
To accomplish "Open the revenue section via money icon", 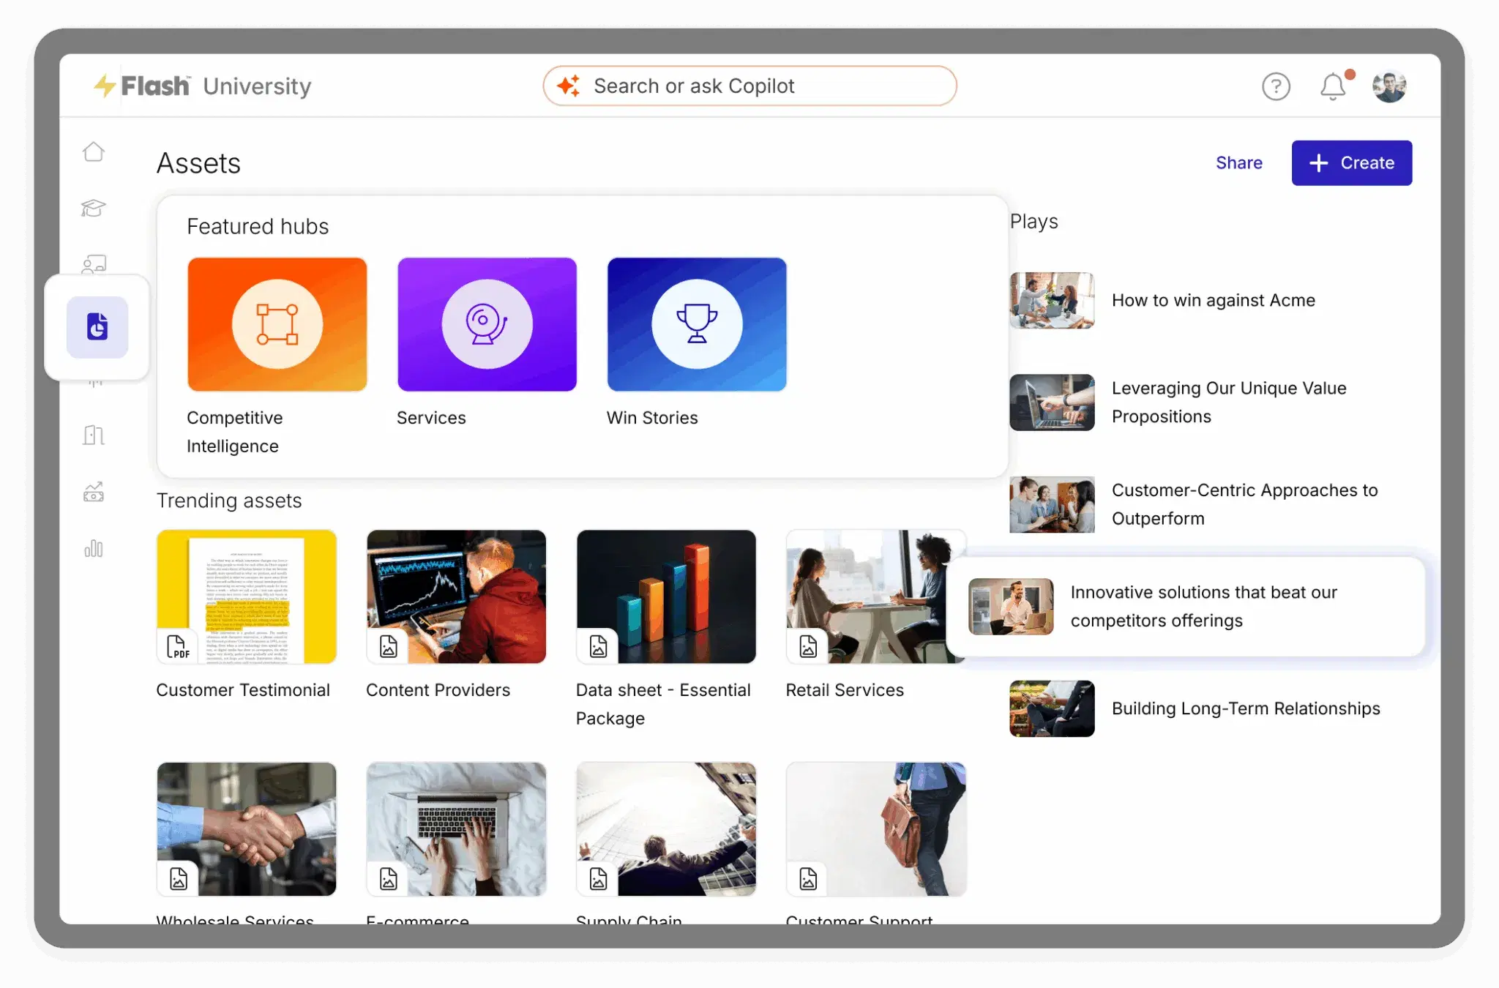I will tap(94, 493).
